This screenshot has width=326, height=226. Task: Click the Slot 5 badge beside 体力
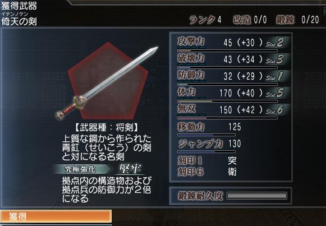tap(276, 93)
